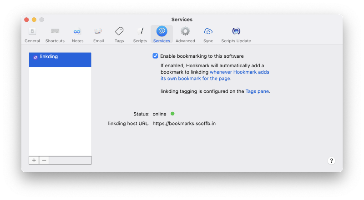Click the linkding icon in the list

point(35,58)
